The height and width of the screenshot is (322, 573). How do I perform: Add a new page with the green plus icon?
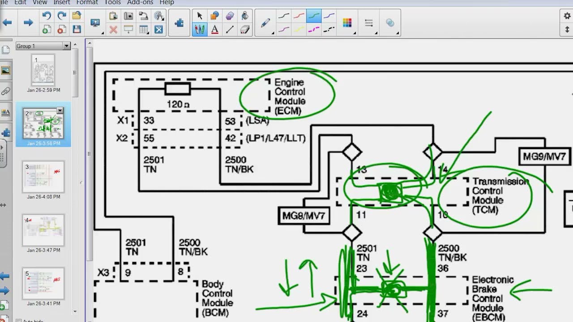click(47, 30)
